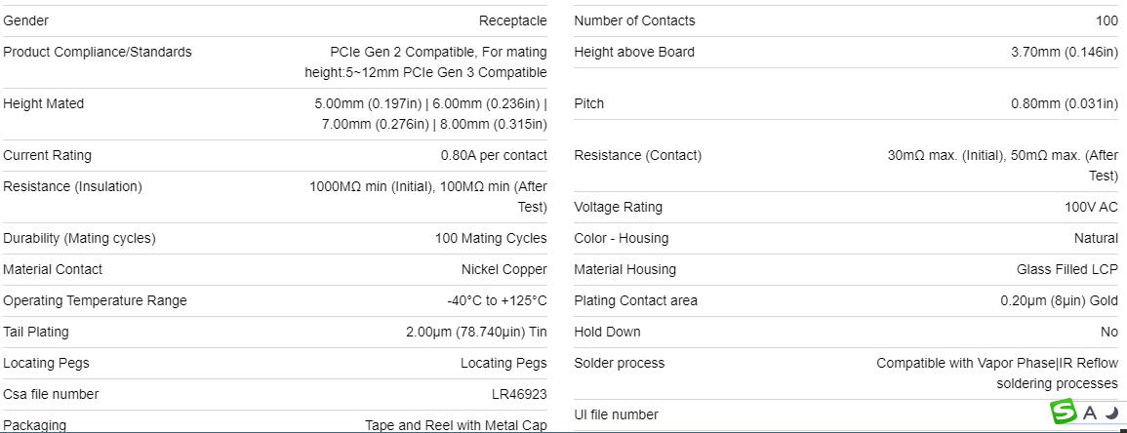This screenshot has height=433, width=1127.
Task: Click the 'Product Compliance/Standards' label
Action: [98, 52]
